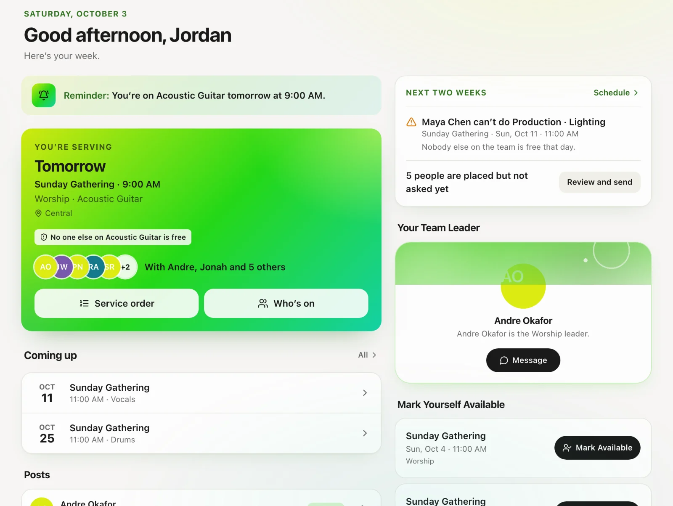The height and width of the screenshot is (506, 673).
Task: Open Oct 11 Sunday Gathering Vocals row
Action: (201, 393)
